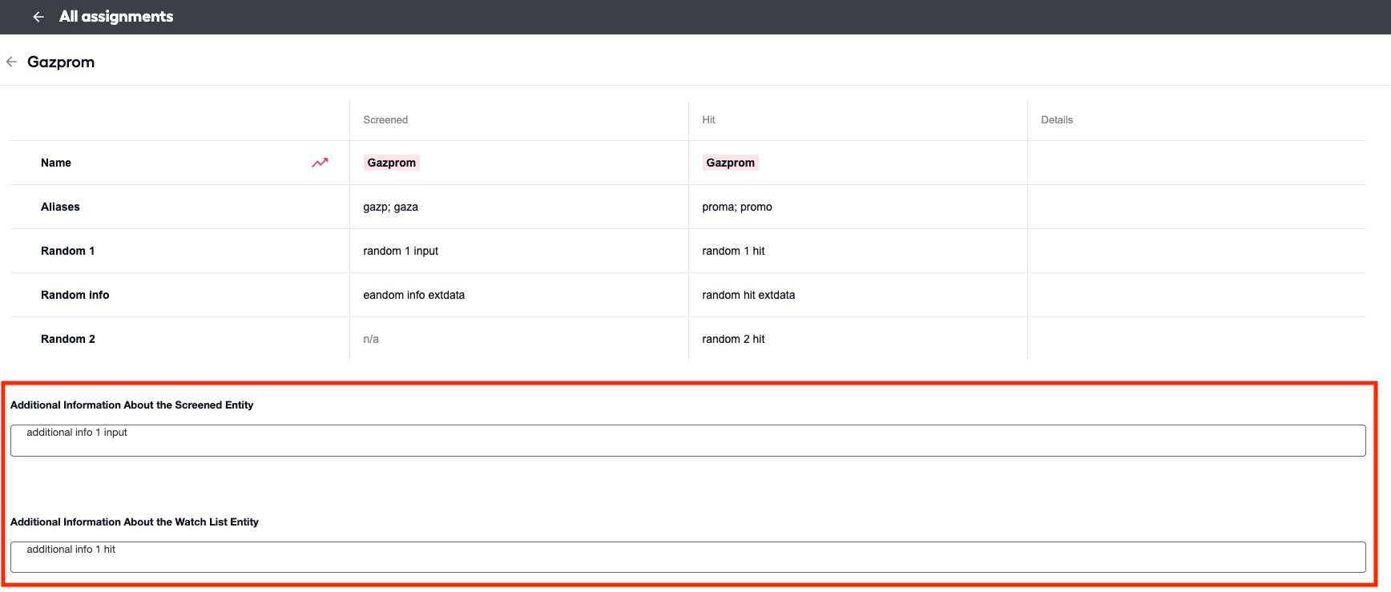Click the back arrow beside All assignments
1391x592 pixels.
pos(38,17)
